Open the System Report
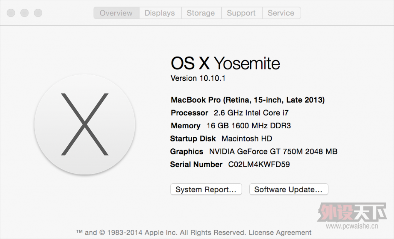The height and width of the screenshot is (239, 394). (x=206, y=189)
